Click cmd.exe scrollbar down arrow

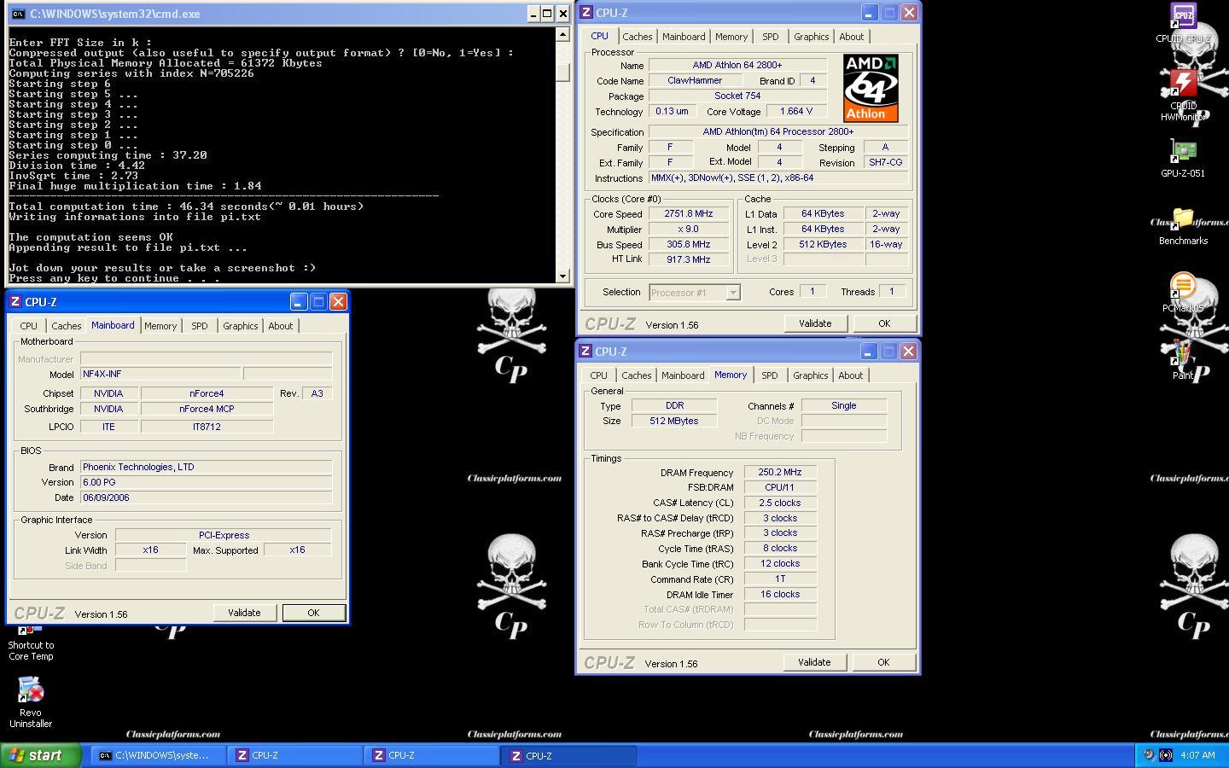[562, 276]
